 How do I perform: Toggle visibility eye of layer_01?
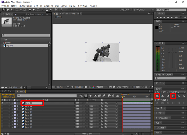2,103
